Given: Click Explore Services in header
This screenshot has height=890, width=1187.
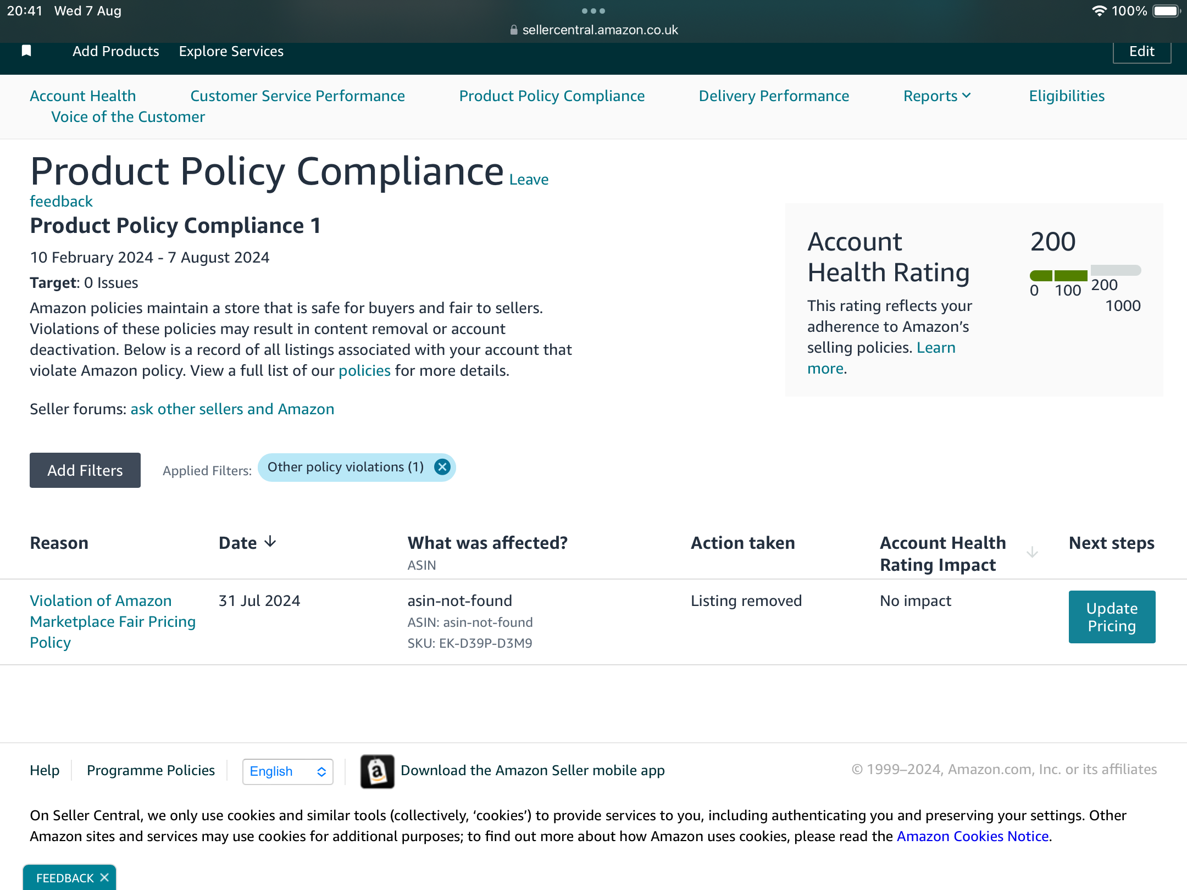Looking at the screenshot, I should coord(231,51).
